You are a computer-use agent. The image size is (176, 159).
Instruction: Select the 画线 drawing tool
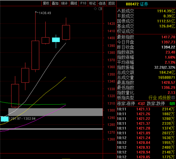click(74, 3)
